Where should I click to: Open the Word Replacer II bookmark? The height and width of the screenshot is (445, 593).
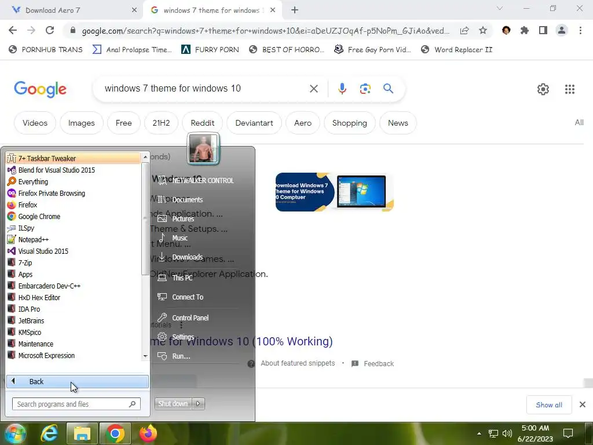[456, 50]
